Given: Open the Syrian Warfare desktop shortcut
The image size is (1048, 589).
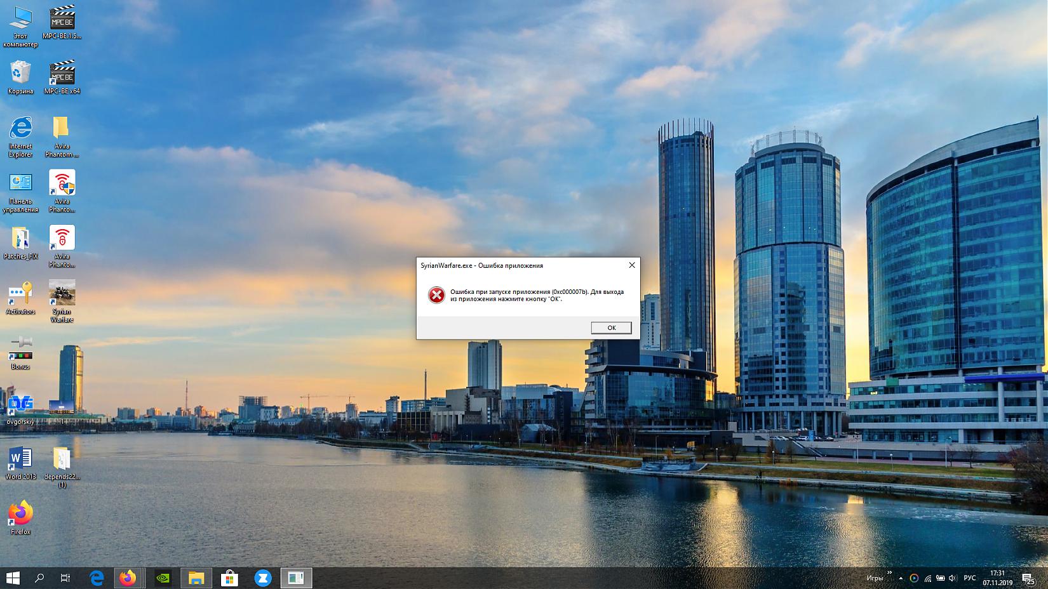Looking at the screenshot, I should 62,293.
